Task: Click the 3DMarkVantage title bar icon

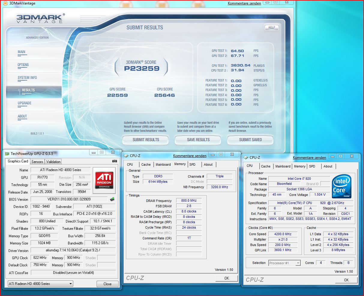Action: tap(6, 3)
